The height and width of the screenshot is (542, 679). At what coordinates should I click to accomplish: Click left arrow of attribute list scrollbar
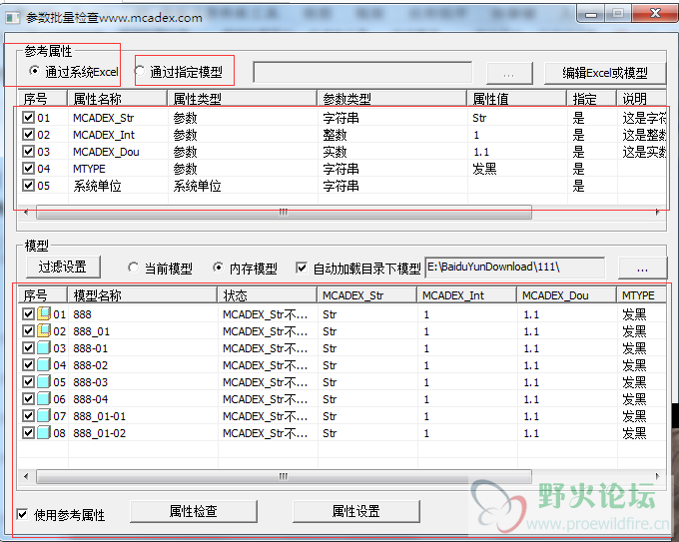coord(26,213)
